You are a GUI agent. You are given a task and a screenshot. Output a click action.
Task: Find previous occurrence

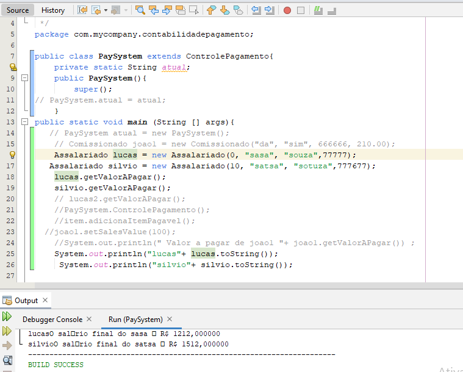tap(154, 10)
